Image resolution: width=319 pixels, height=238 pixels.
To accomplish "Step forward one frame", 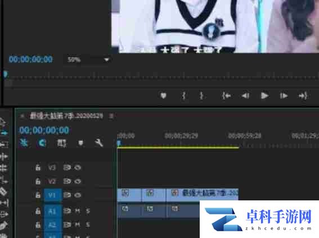I will (284, 95).
